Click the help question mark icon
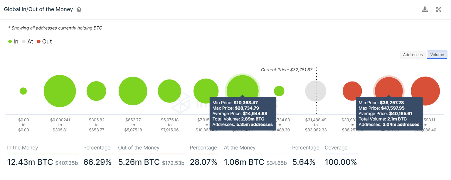Viewport: 451px width, 180px height. click(x=79, y=9)
